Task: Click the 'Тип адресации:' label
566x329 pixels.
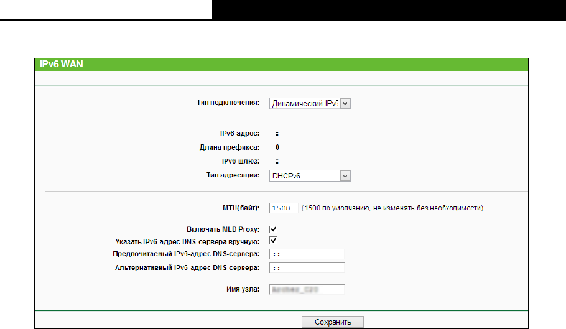Action: (233, 175)
